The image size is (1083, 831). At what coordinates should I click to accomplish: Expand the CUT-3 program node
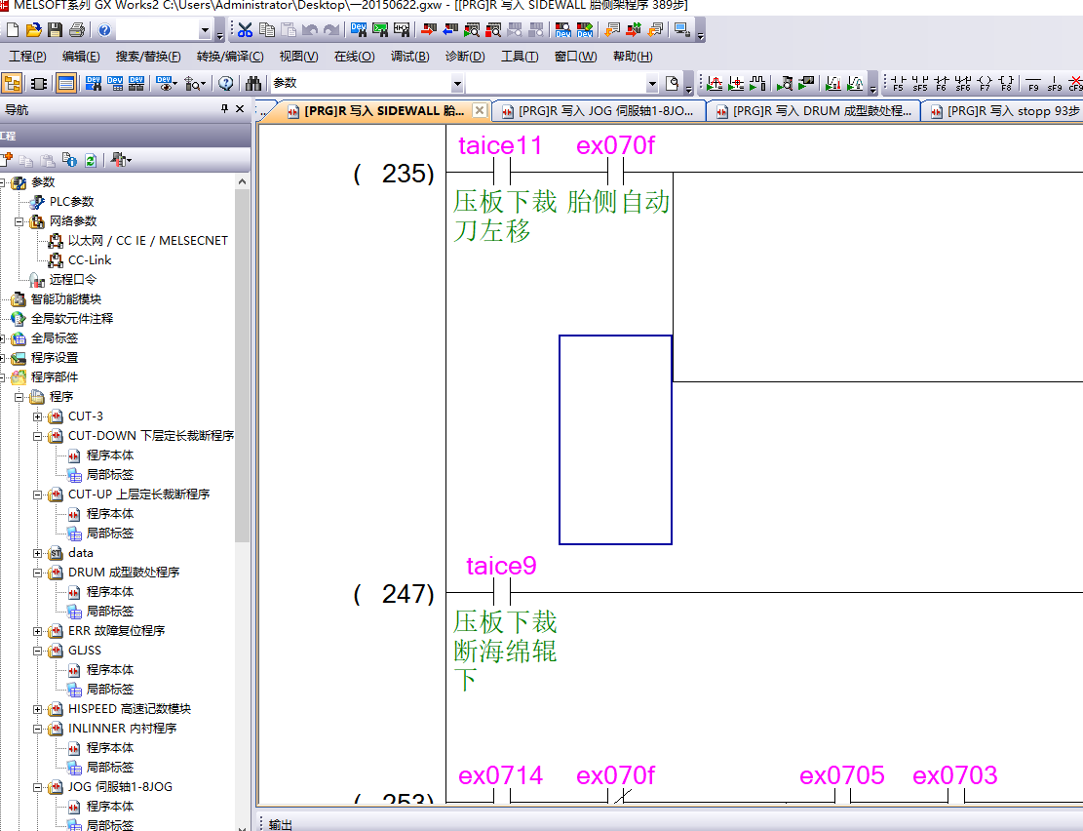[x=38, y=416]
